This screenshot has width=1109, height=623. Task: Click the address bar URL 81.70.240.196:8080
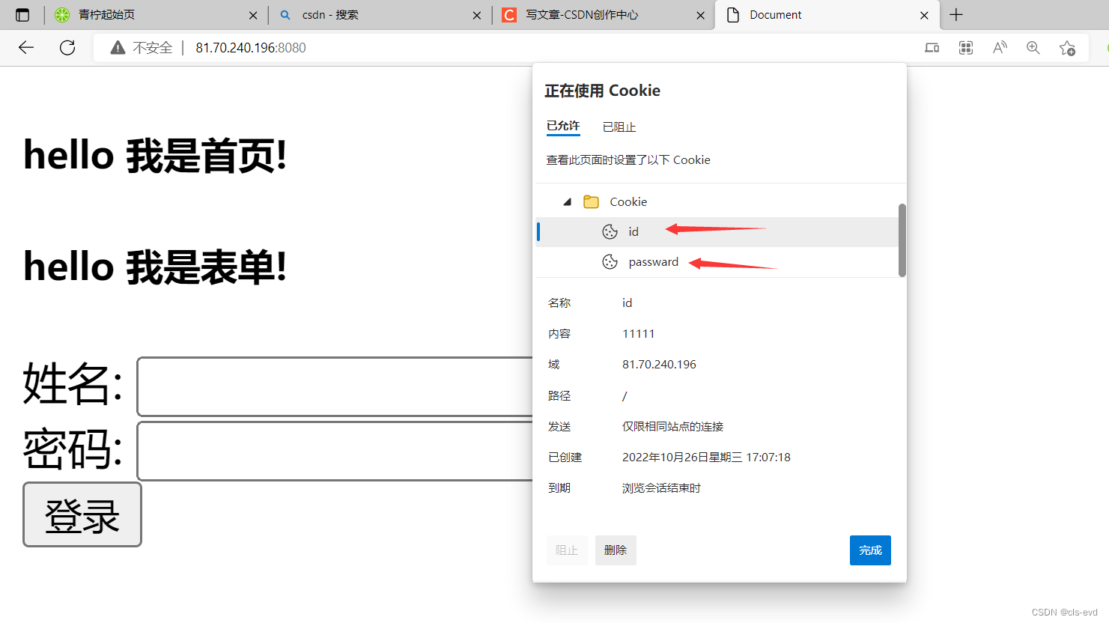[x=251, y=48]
